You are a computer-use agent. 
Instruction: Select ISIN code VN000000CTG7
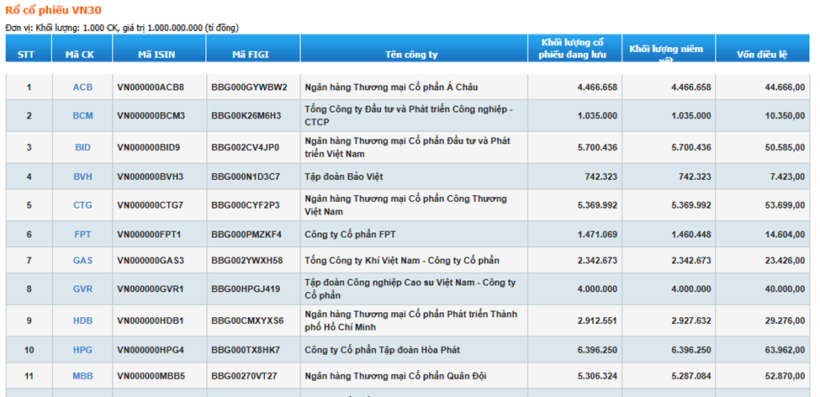151,205
